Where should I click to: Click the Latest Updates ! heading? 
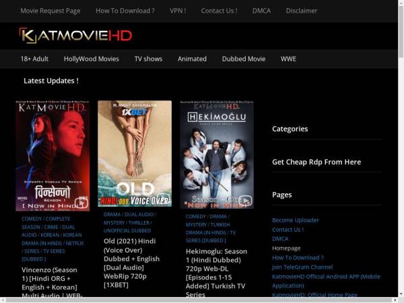51,81
